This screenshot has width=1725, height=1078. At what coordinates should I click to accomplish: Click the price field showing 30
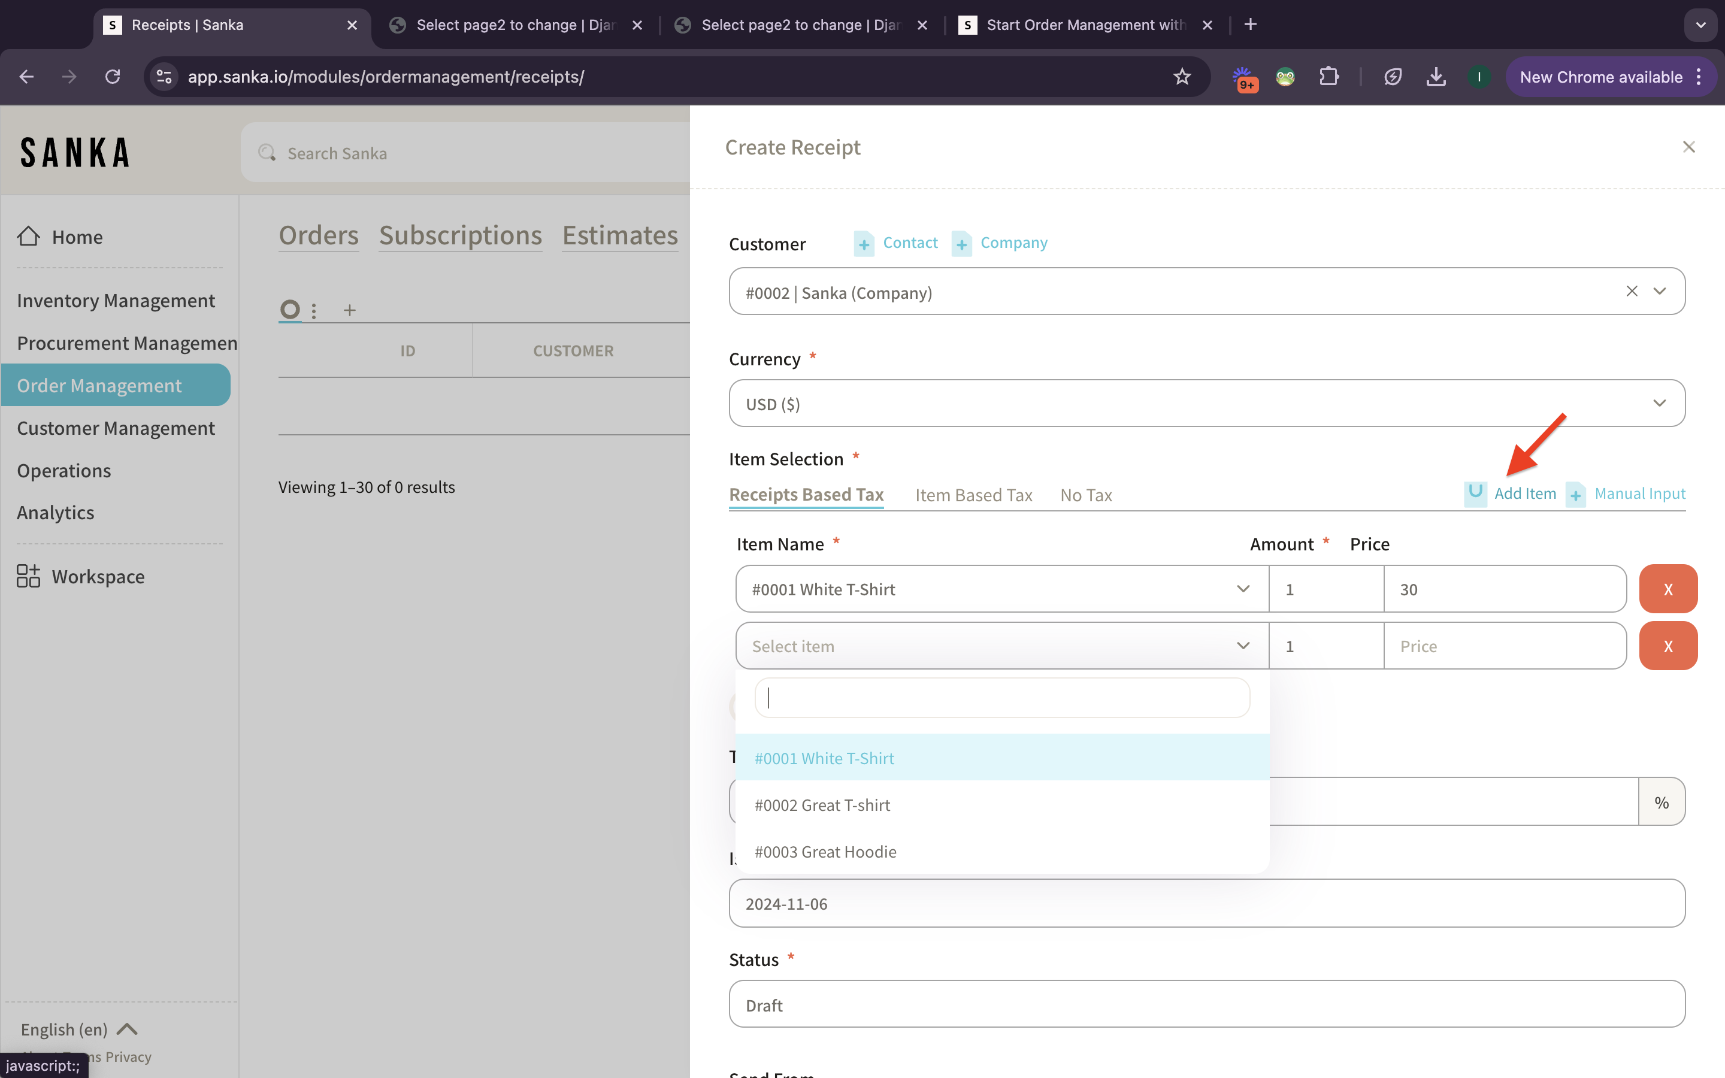point(1505,589)
